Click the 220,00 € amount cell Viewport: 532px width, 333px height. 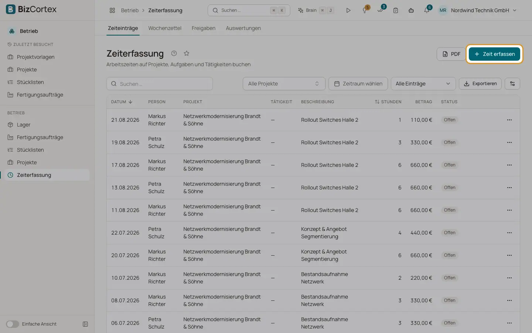coord(421,278)
